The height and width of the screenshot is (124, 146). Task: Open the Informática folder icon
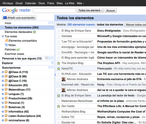[x=6, y=111]
